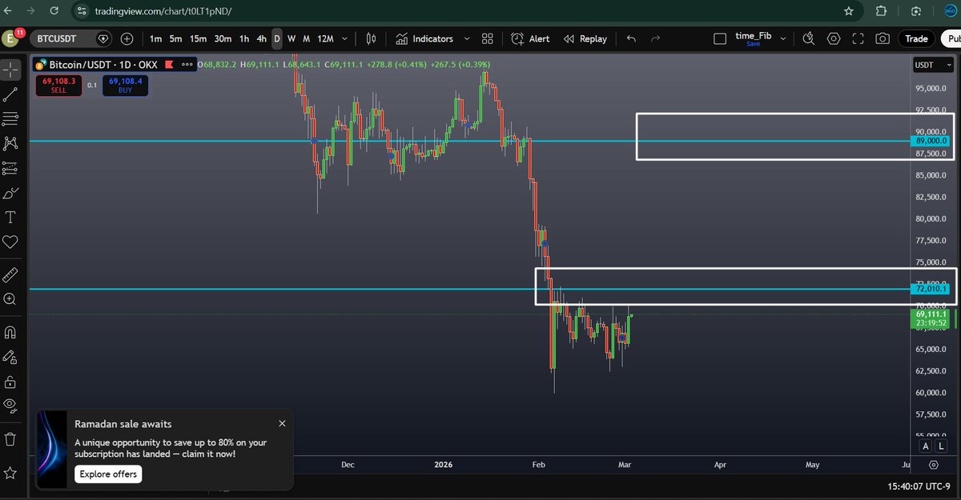The width and height of the screenshot is (961, 500).
Task: Close the Ramadan sale popup
Action: tap(282, 423)
